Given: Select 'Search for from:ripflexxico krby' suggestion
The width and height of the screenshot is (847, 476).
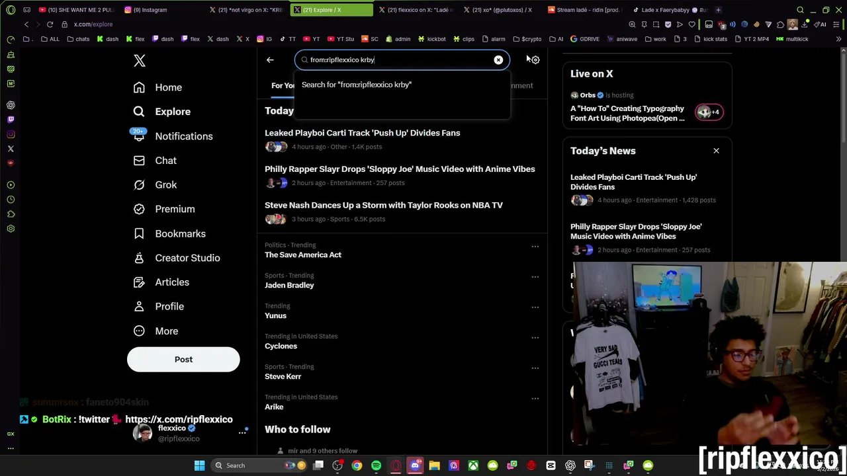Looking at the screenshot, I should pyautogui.click(x=402, y=85).
